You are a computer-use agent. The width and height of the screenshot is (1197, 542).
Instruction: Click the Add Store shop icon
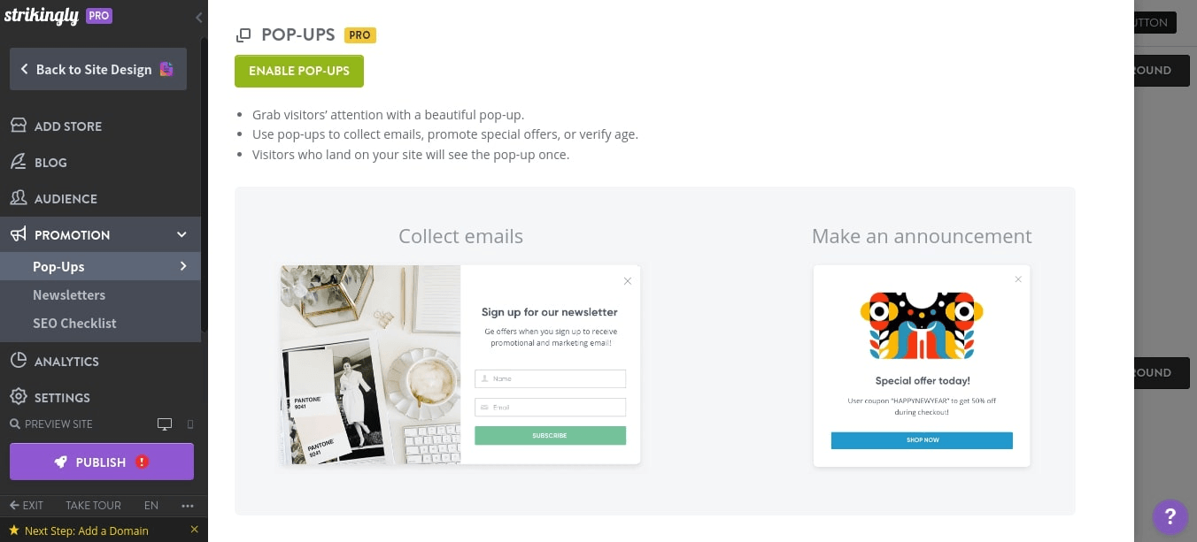(x=18, y=126)
